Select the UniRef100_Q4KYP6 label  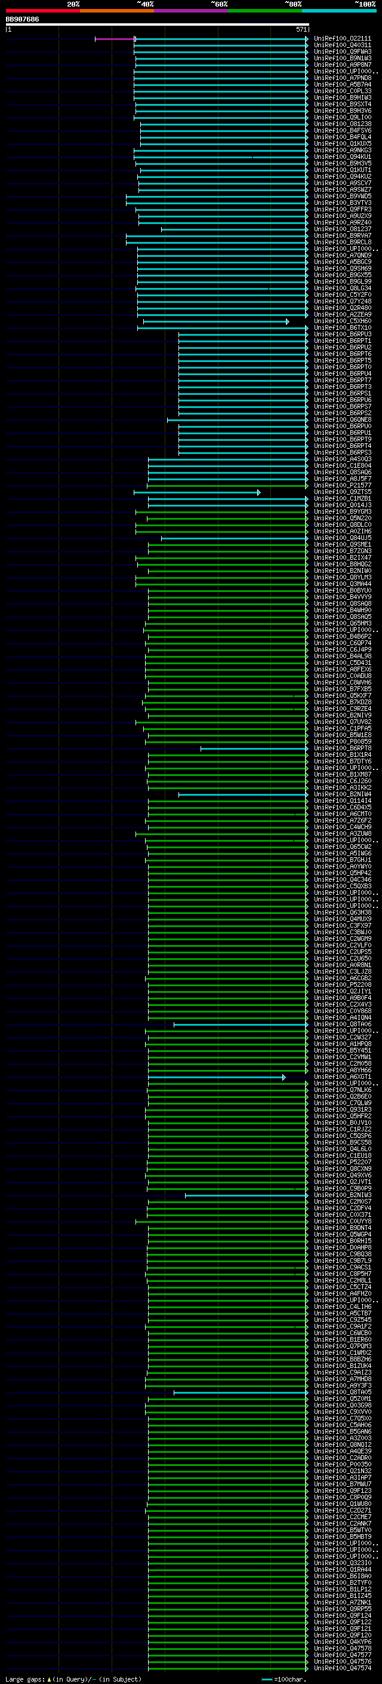coord(342,1642)
